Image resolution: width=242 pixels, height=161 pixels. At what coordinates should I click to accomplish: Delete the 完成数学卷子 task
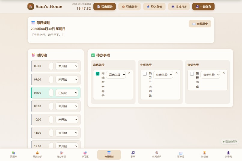(x=129, y=73)
